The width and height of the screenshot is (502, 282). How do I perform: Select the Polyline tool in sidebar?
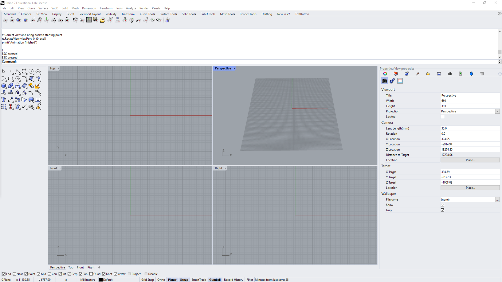pyautogui.click(x=17, y=72)
